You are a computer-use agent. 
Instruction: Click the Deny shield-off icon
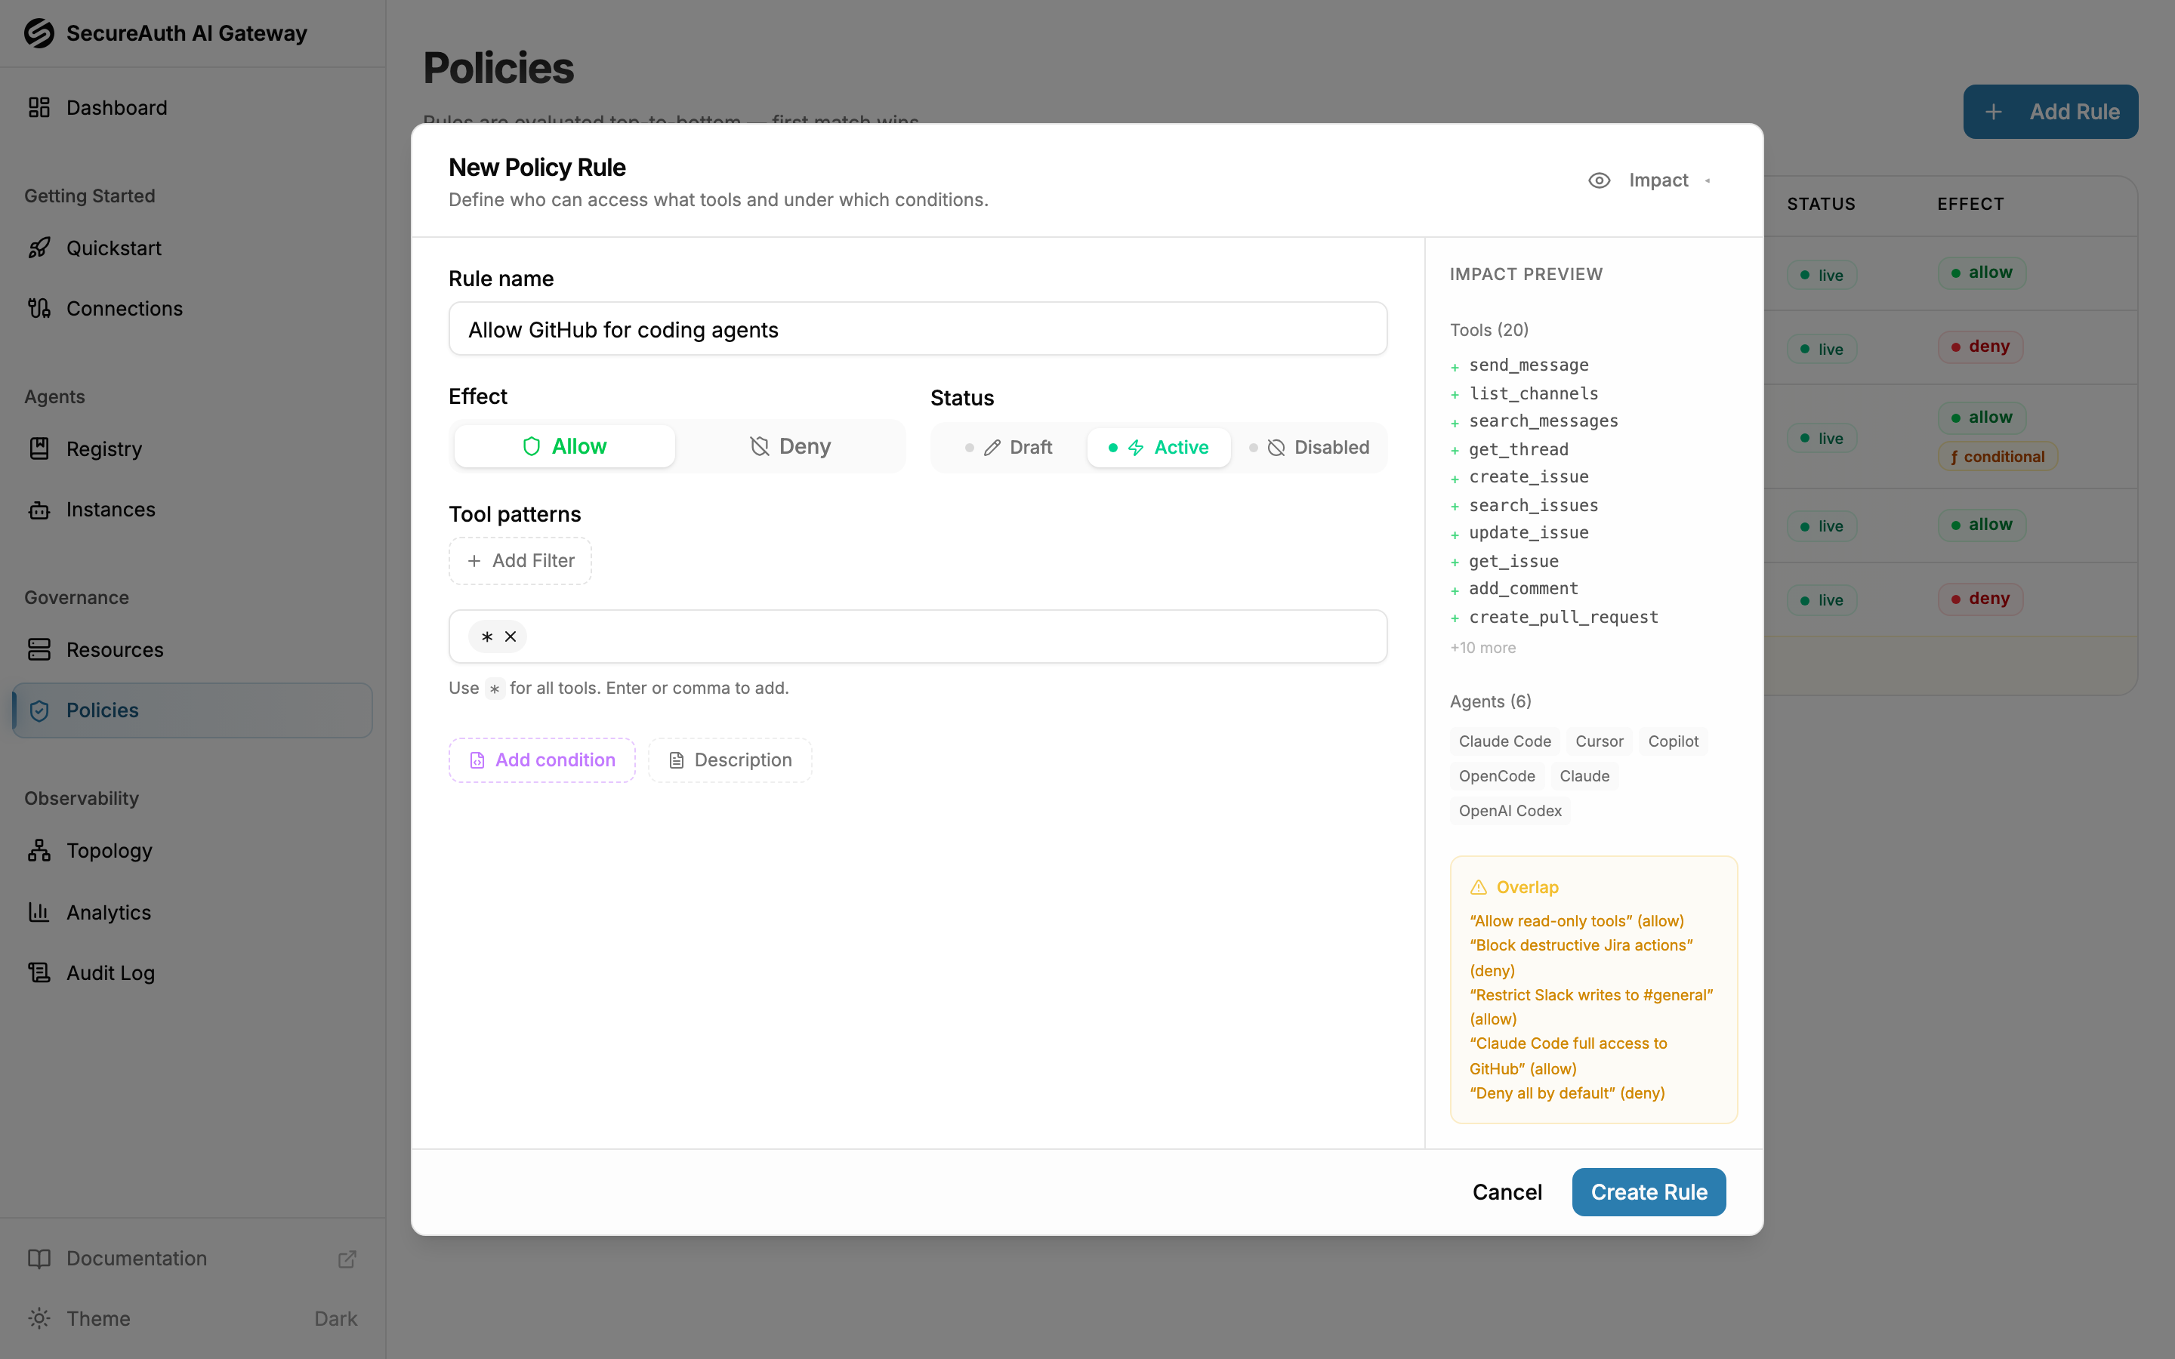tap(760, 447)
